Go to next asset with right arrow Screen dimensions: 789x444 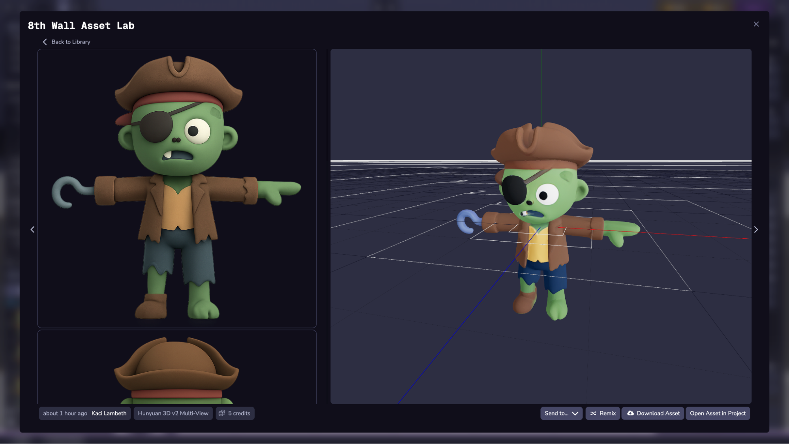click(756, 229)
